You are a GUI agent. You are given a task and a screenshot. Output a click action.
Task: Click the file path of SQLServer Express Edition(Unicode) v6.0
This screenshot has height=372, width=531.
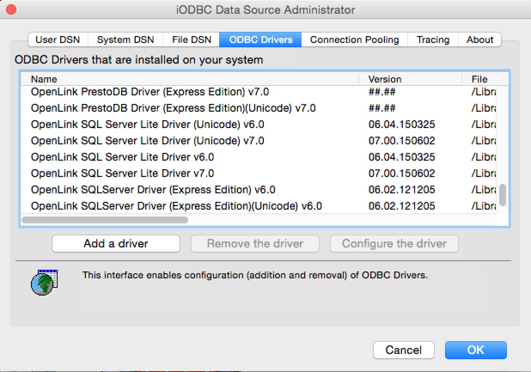[483, 206]
